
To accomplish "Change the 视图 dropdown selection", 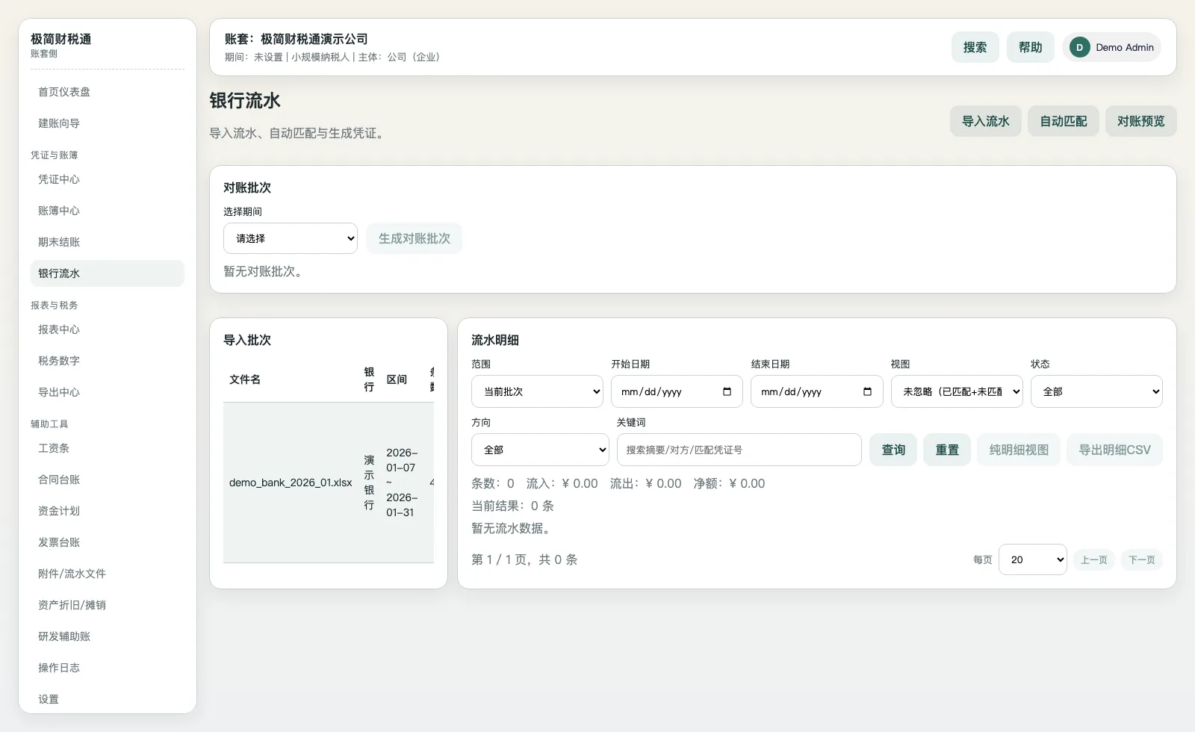I will click(x=957, y=391).
